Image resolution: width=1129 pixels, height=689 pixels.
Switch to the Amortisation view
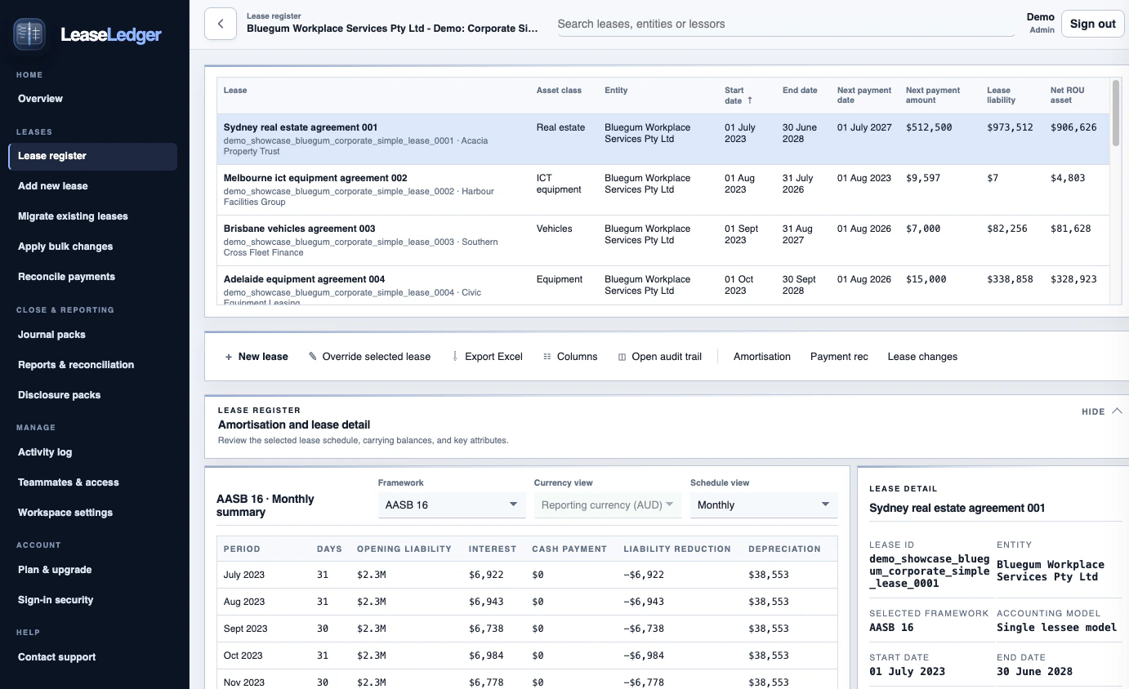[x=762, y=357]
